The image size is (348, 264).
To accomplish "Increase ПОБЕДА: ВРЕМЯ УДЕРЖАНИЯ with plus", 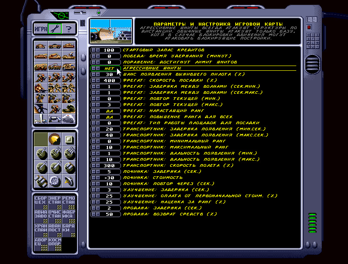I will click(x=98, y=56).
